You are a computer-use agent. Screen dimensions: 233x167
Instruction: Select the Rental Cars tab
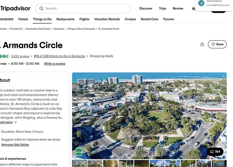[150, 19]
